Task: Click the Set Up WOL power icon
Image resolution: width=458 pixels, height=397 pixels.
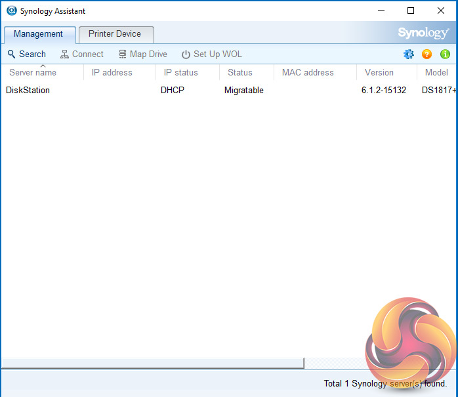Action: pos(186,54)
